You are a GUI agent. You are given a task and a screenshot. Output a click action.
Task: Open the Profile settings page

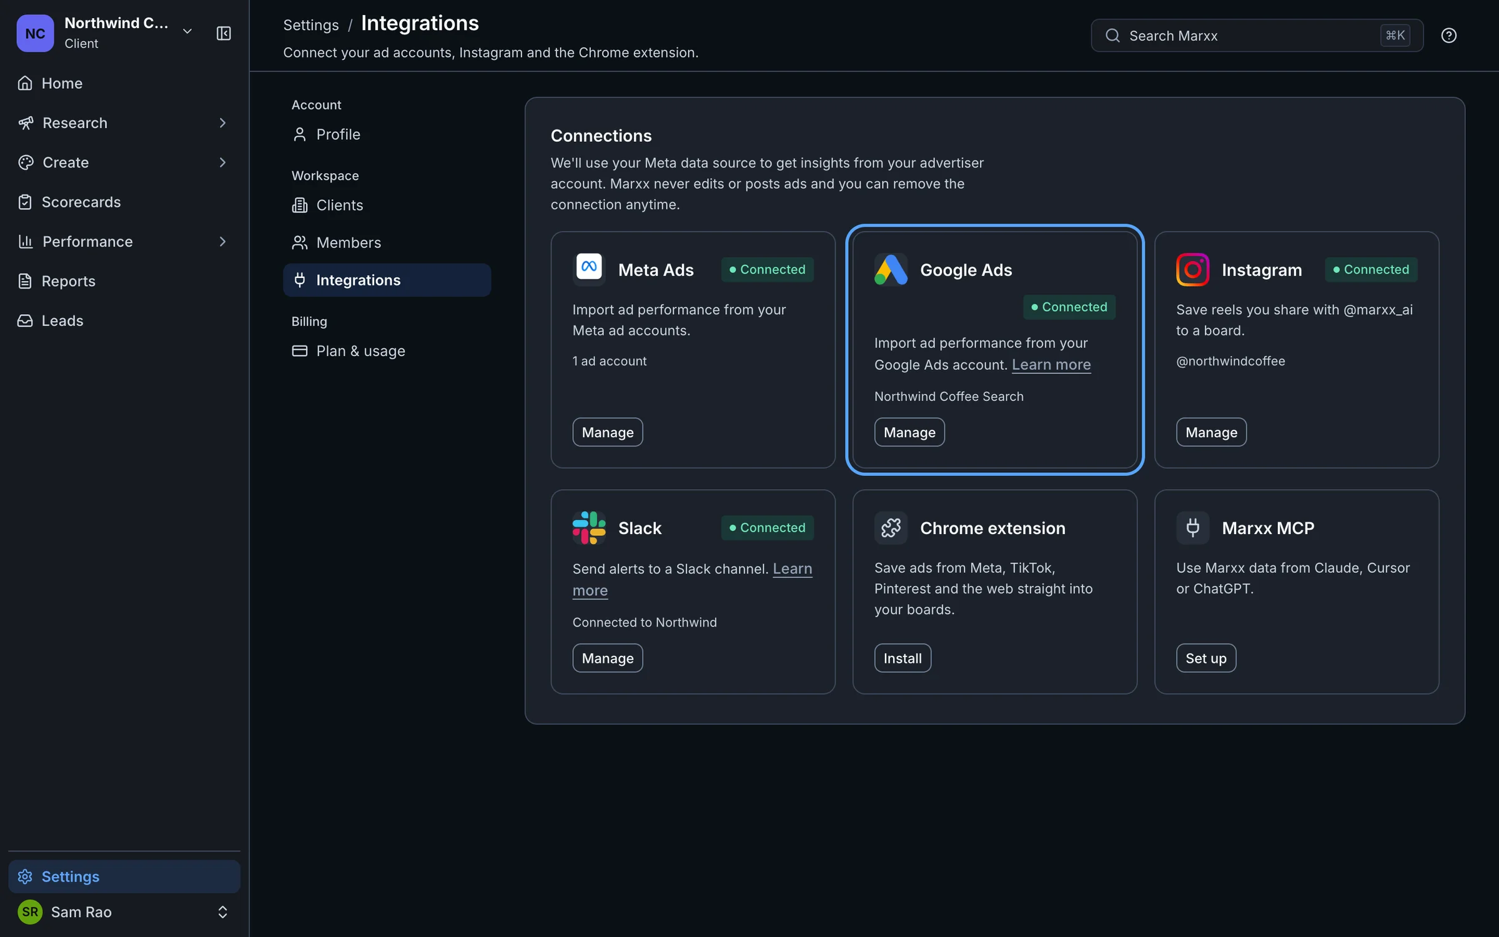tap(387, 134)
